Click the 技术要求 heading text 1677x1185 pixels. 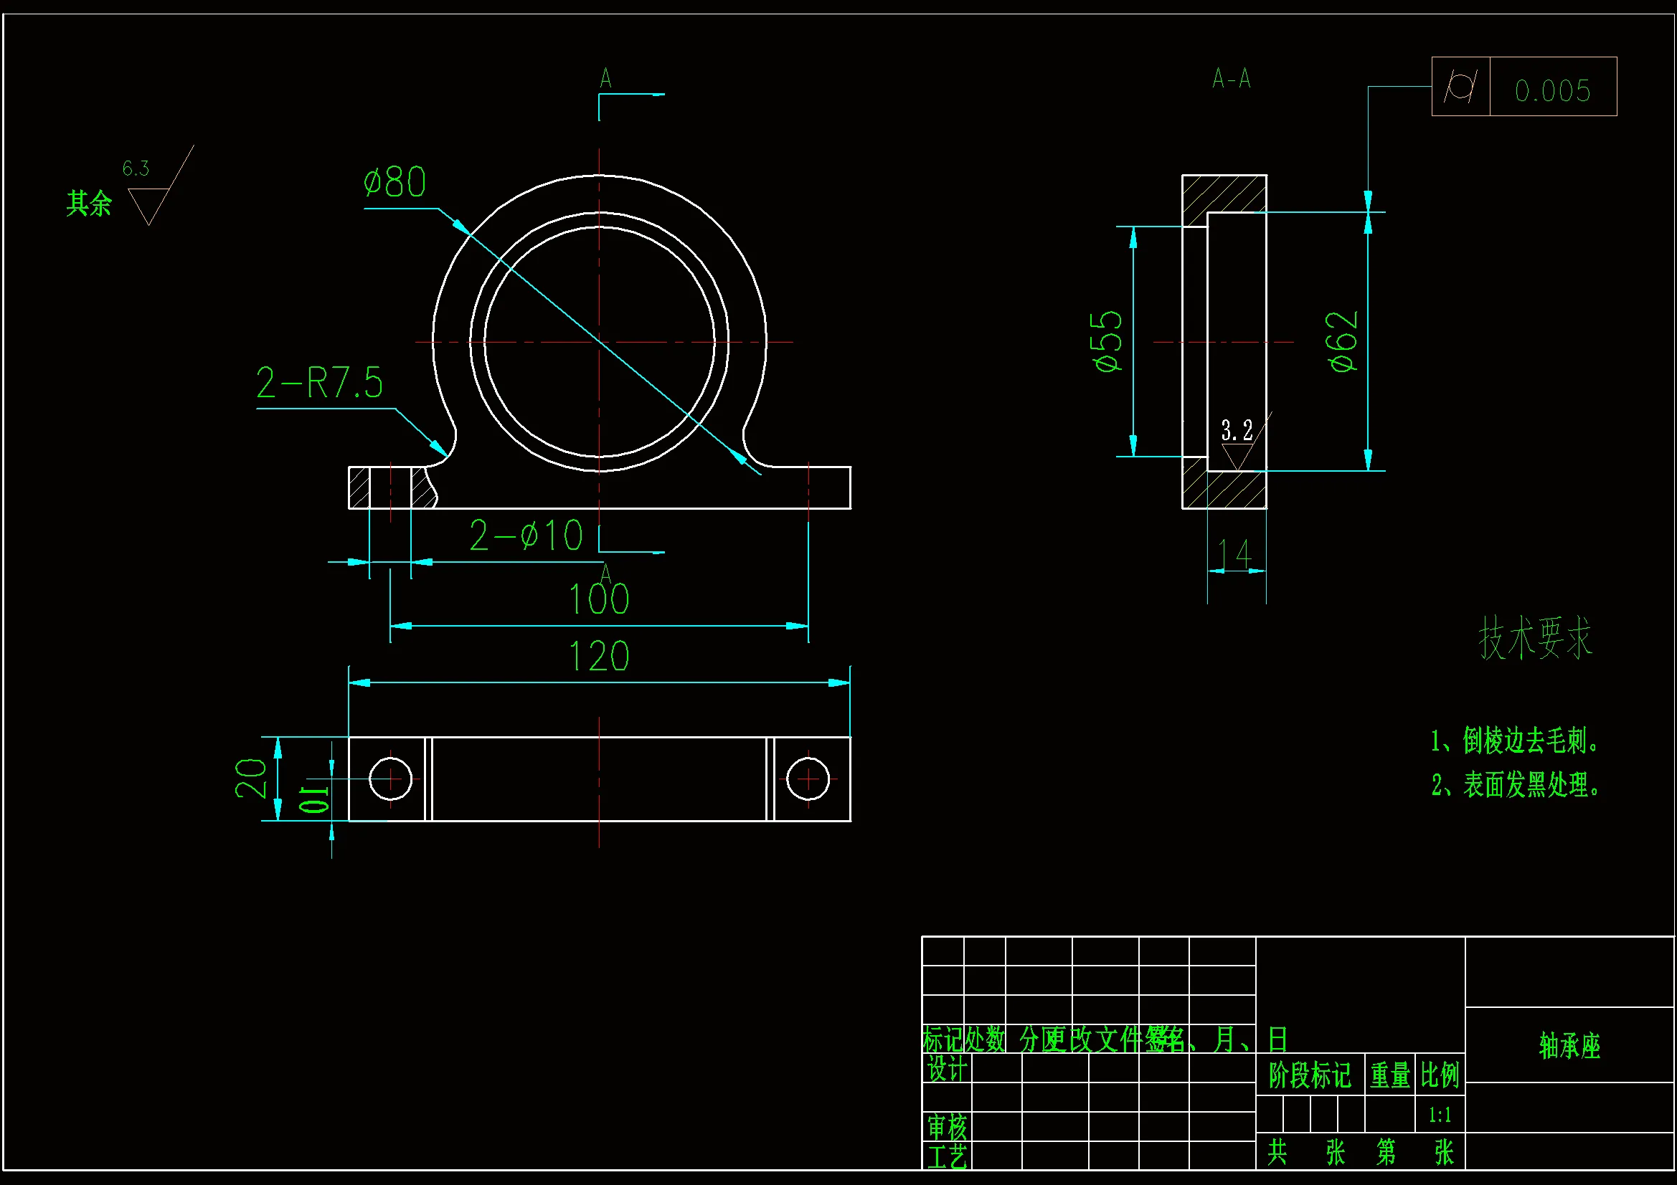pyautogui.click(x=1534, y=638)
